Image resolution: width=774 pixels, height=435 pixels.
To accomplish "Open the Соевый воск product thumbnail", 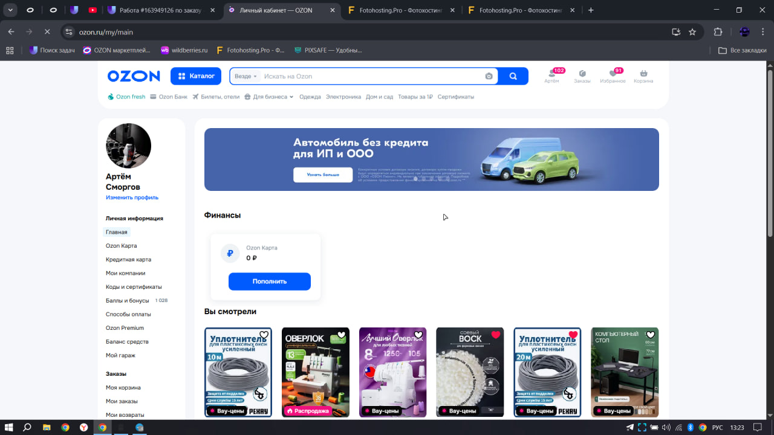I will point(470,372).
